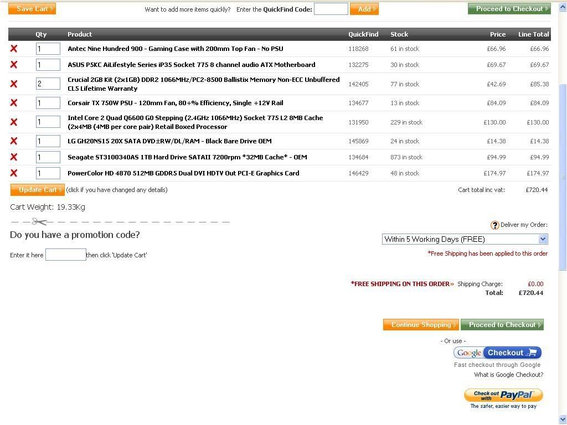Click the bottom Proceed to Checkout button
This screenshot has height=425, width=567.
tap(502, 324)
